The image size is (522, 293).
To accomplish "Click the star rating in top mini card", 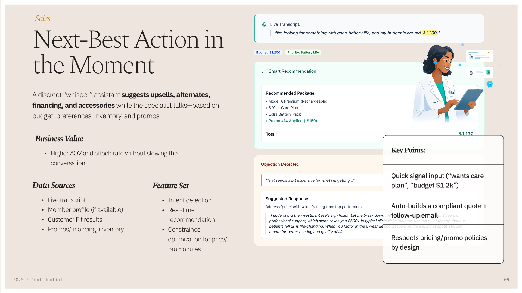I will click(x=488, y=53).
